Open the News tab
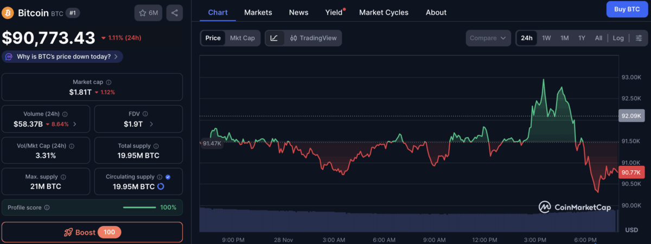The height and width of the screenshot is (244, 651). coord(298,12)
